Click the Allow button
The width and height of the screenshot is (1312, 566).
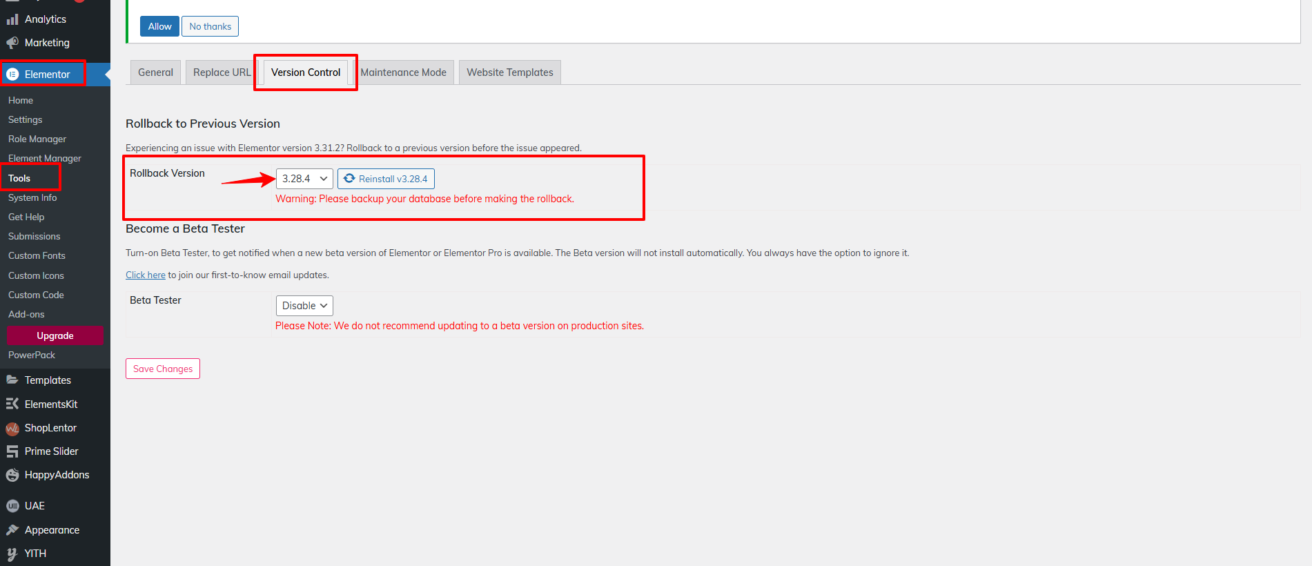[159, 26]
